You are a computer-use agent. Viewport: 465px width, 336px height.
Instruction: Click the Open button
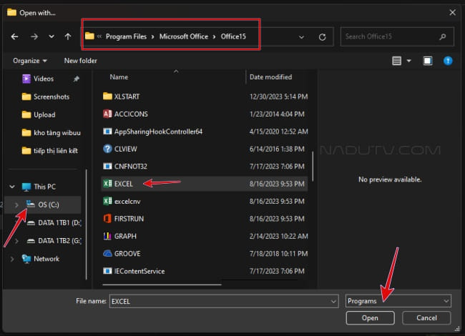click(370, 318)
